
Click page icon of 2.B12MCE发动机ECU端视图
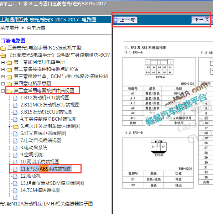(x=15, y=105)
